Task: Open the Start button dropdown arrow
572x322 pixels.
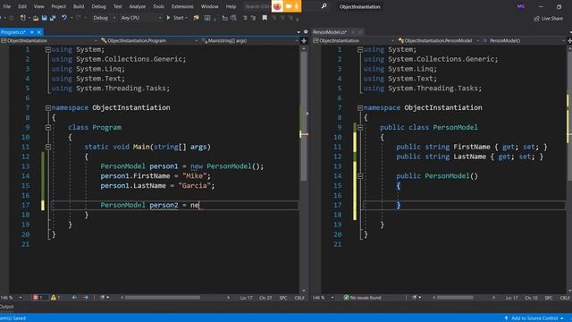Action: point(187,18)
